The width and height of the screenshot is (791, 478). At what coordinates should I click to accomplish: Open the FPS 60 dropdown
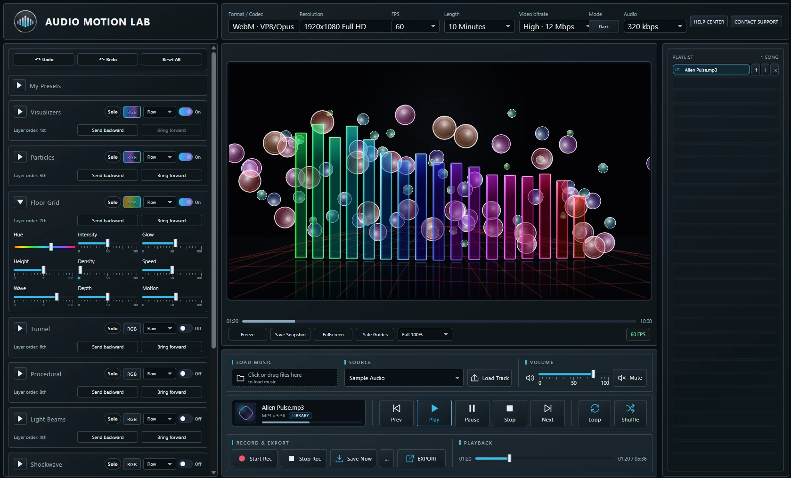click(416, 26)
